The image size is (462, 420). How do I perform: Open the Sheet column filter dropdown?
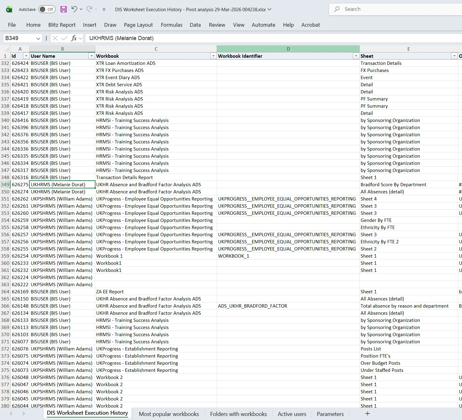454,56
